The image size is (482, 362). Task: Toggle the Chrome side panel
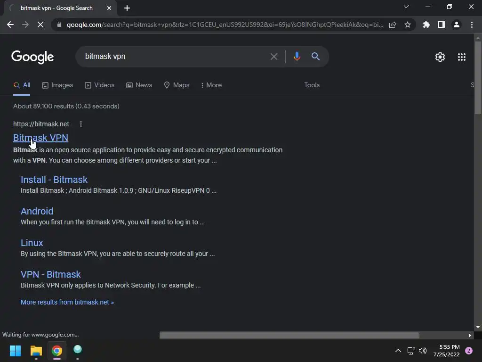[x=442, y=25]
